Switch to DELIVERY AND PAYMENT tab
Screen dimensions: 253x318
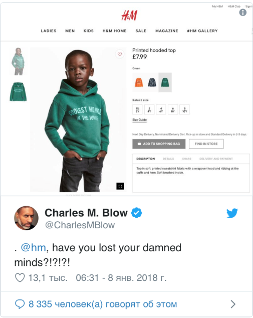click(x=216, y=159)
